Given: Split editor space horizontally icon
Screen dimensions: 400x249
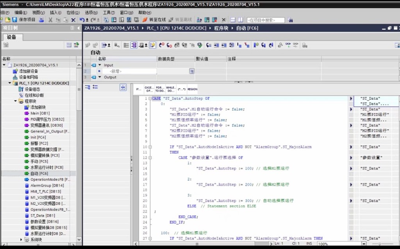Looking at the screenshot, I should pyautogui.click(x=233, y=20).
